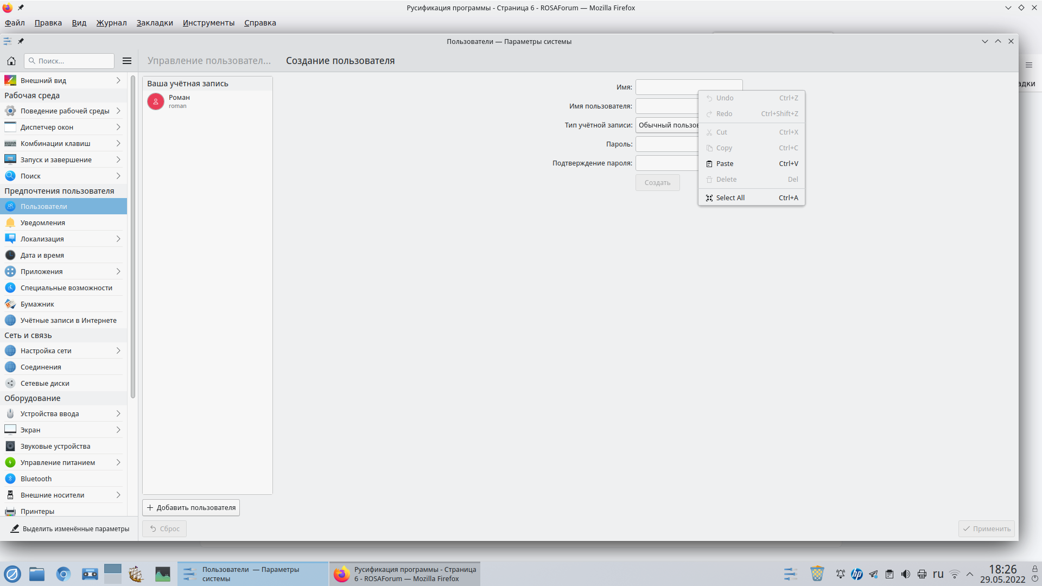Click the Bluetooth settings icon

[x=10, y=479]
